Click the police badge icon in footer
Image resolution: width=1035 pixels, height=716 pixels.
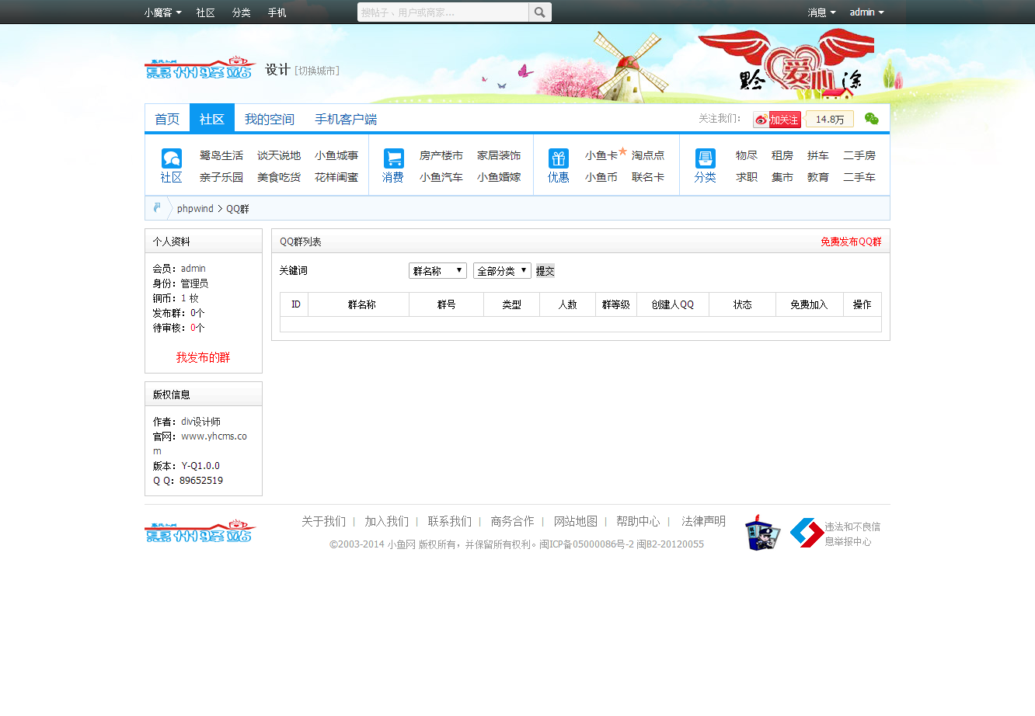[761, 532]
